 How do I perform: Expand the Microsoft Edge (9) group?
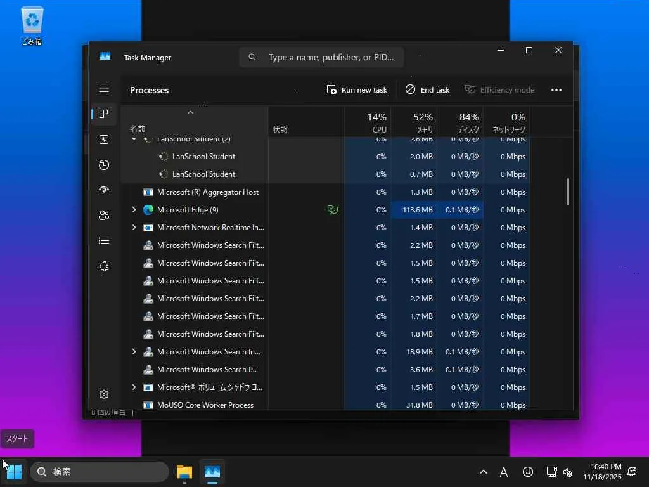(x=134, y=210)
